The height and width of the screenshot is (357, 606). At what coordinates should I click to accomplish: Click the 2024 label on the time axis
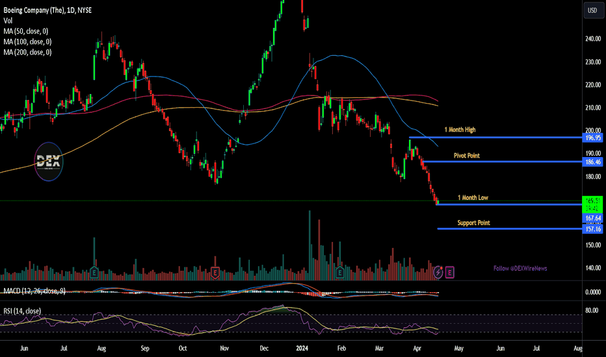click(x=302, y=349)
